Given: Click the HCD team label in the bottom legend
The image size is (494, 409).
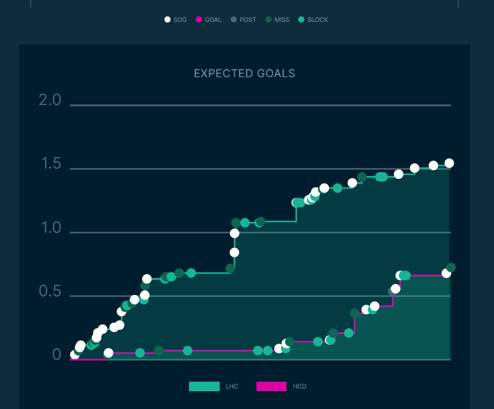Looking at the screenshot, I should 300,386.
